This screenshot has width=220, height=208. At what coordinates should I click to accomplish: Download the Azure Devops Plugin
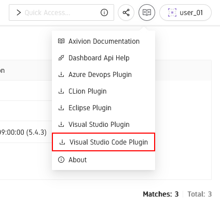(103, 74)
